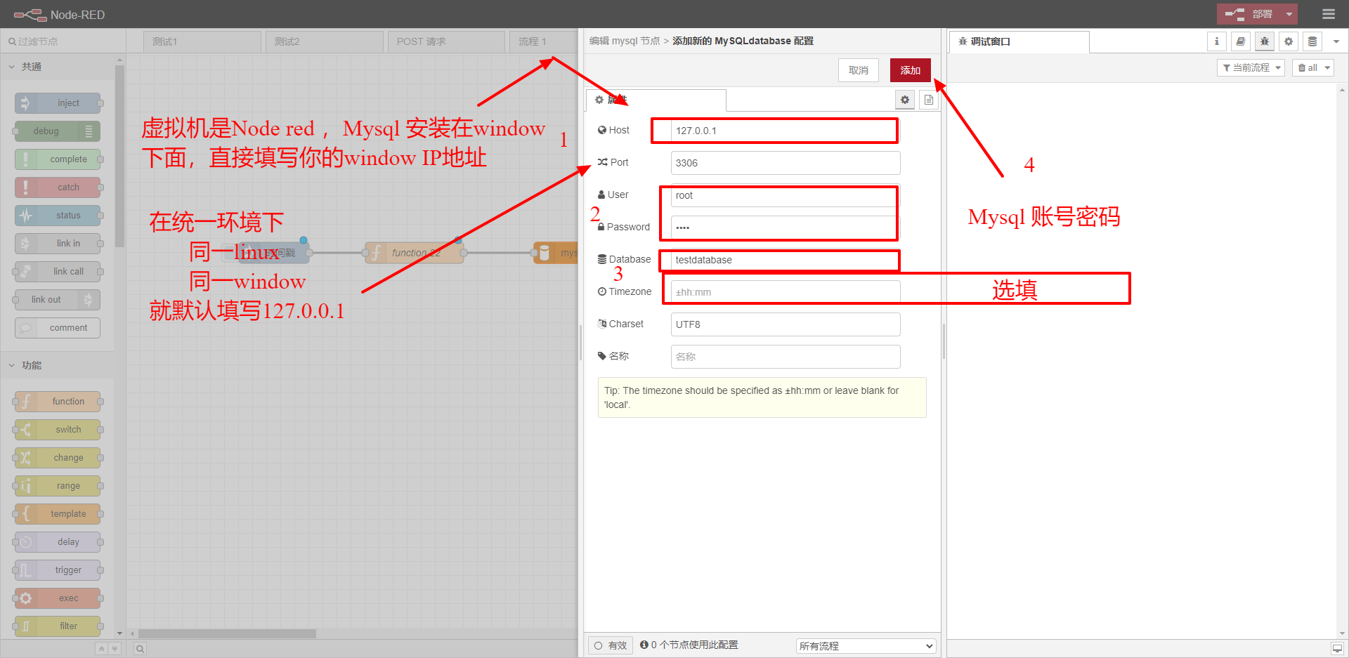Focus the Port input field
The height and width of the screenshot is (658, 1349).
tap(786, 163)
